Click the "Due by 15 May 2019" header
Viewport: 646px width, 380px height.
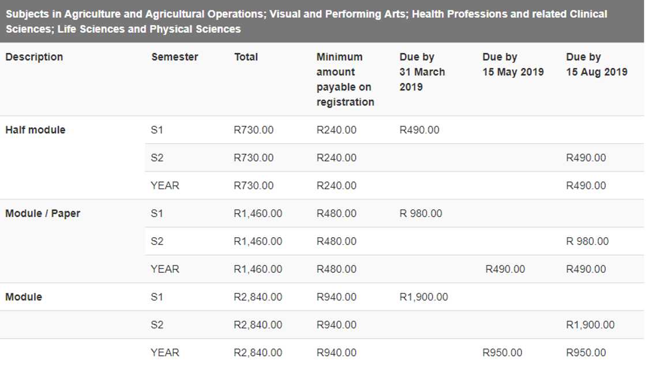pos(513,64)
